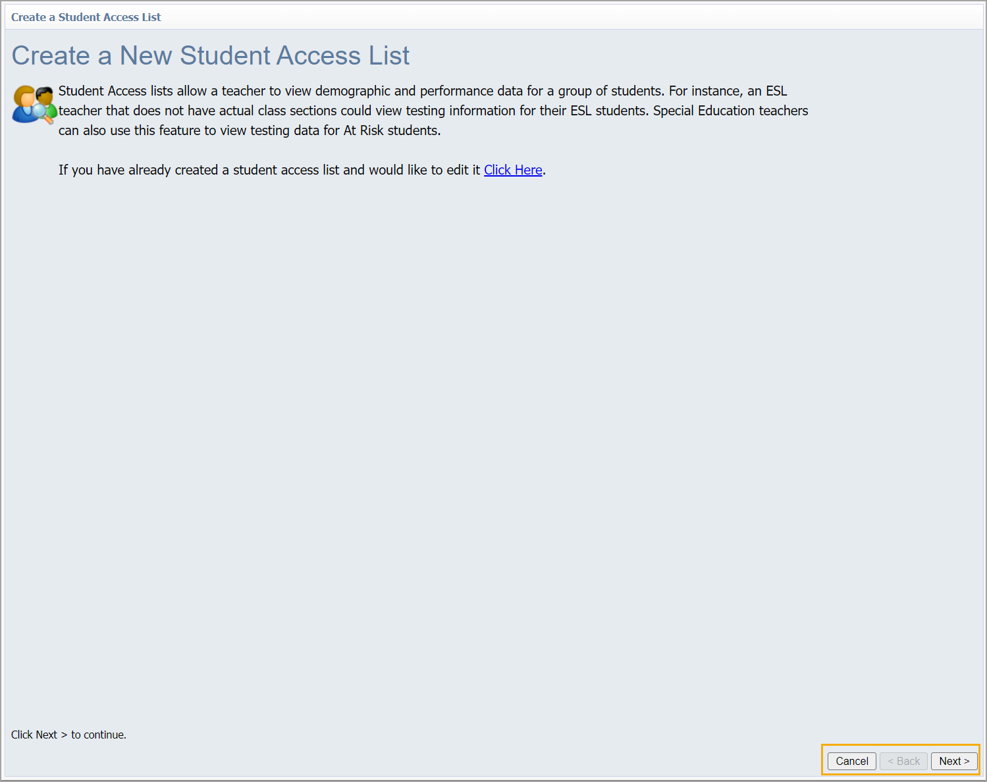Viewport: 987px width, 782px height.
Task: Open the 'Click Here' edit link
Action: pyautogui.click(x=513, y=170)
